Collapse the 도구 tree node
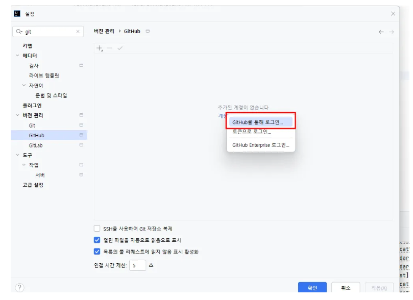This screenshot has height=300, width=413. 17,155
